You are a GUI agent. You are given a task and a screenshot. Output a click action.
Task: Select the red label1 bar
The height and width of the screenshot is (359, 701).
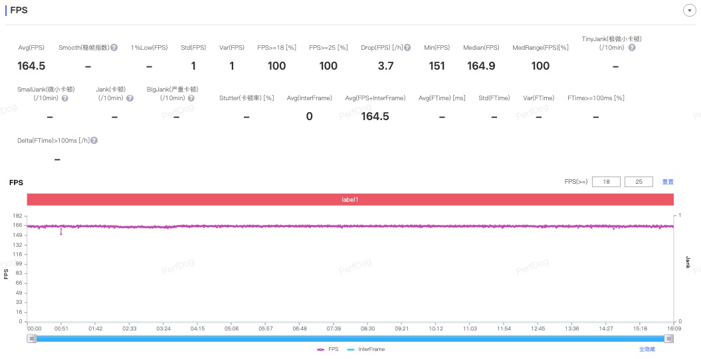coord(350,200)
